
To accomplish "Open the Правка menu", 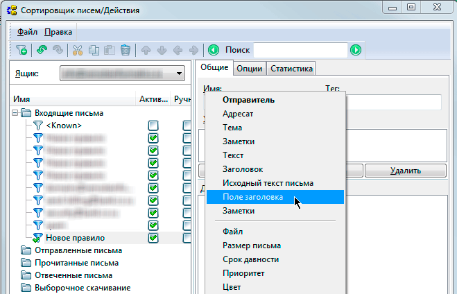I will pos(58,32).
